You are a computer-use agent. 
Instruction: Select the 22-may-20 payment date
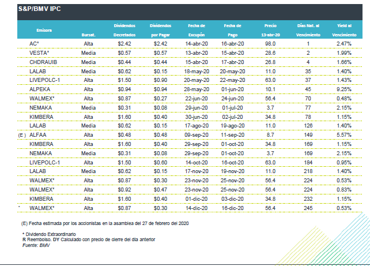click(233, 80)
